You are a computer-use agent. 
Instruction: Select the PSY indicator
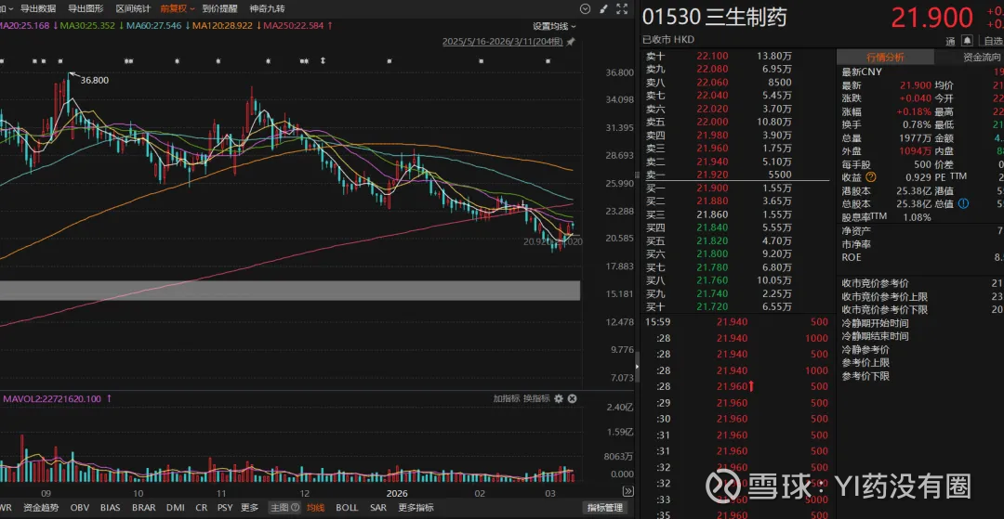tap(225, 508)
